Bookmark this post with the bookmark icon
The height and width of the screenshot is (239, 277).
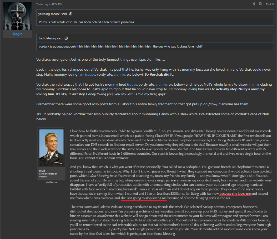(x=260, y=4)
